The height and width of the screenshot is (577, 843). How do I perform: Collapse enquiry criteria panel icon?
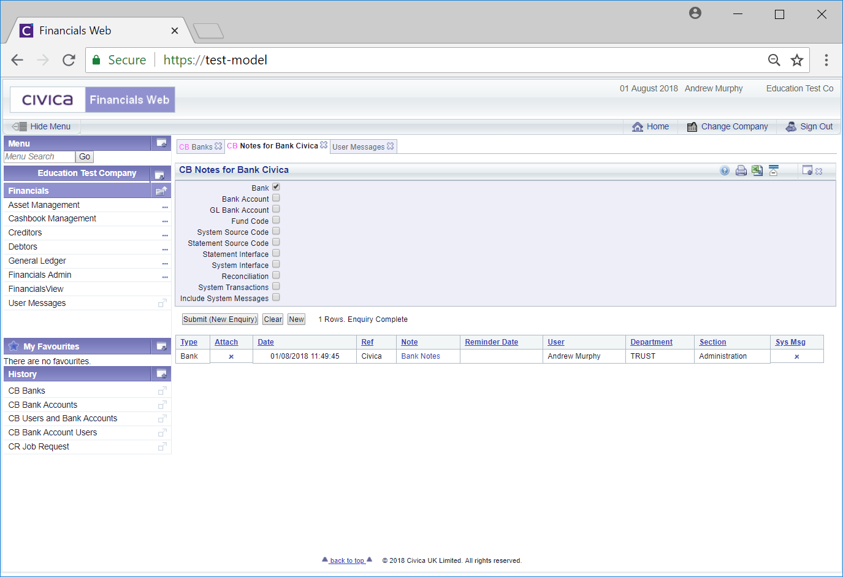[774, 170]
